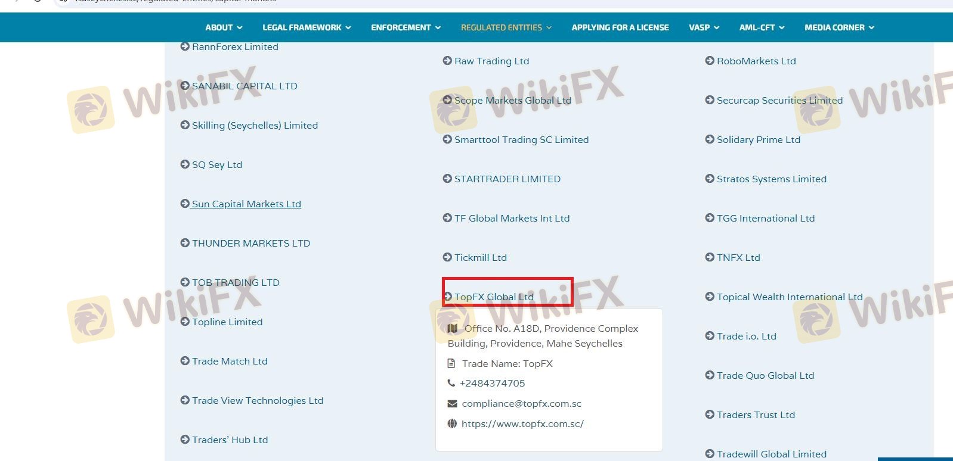This screenshot has height=461, width=953.
Task: Go to APPLYING FOR A LICENSE page
Action: [620, 27]
